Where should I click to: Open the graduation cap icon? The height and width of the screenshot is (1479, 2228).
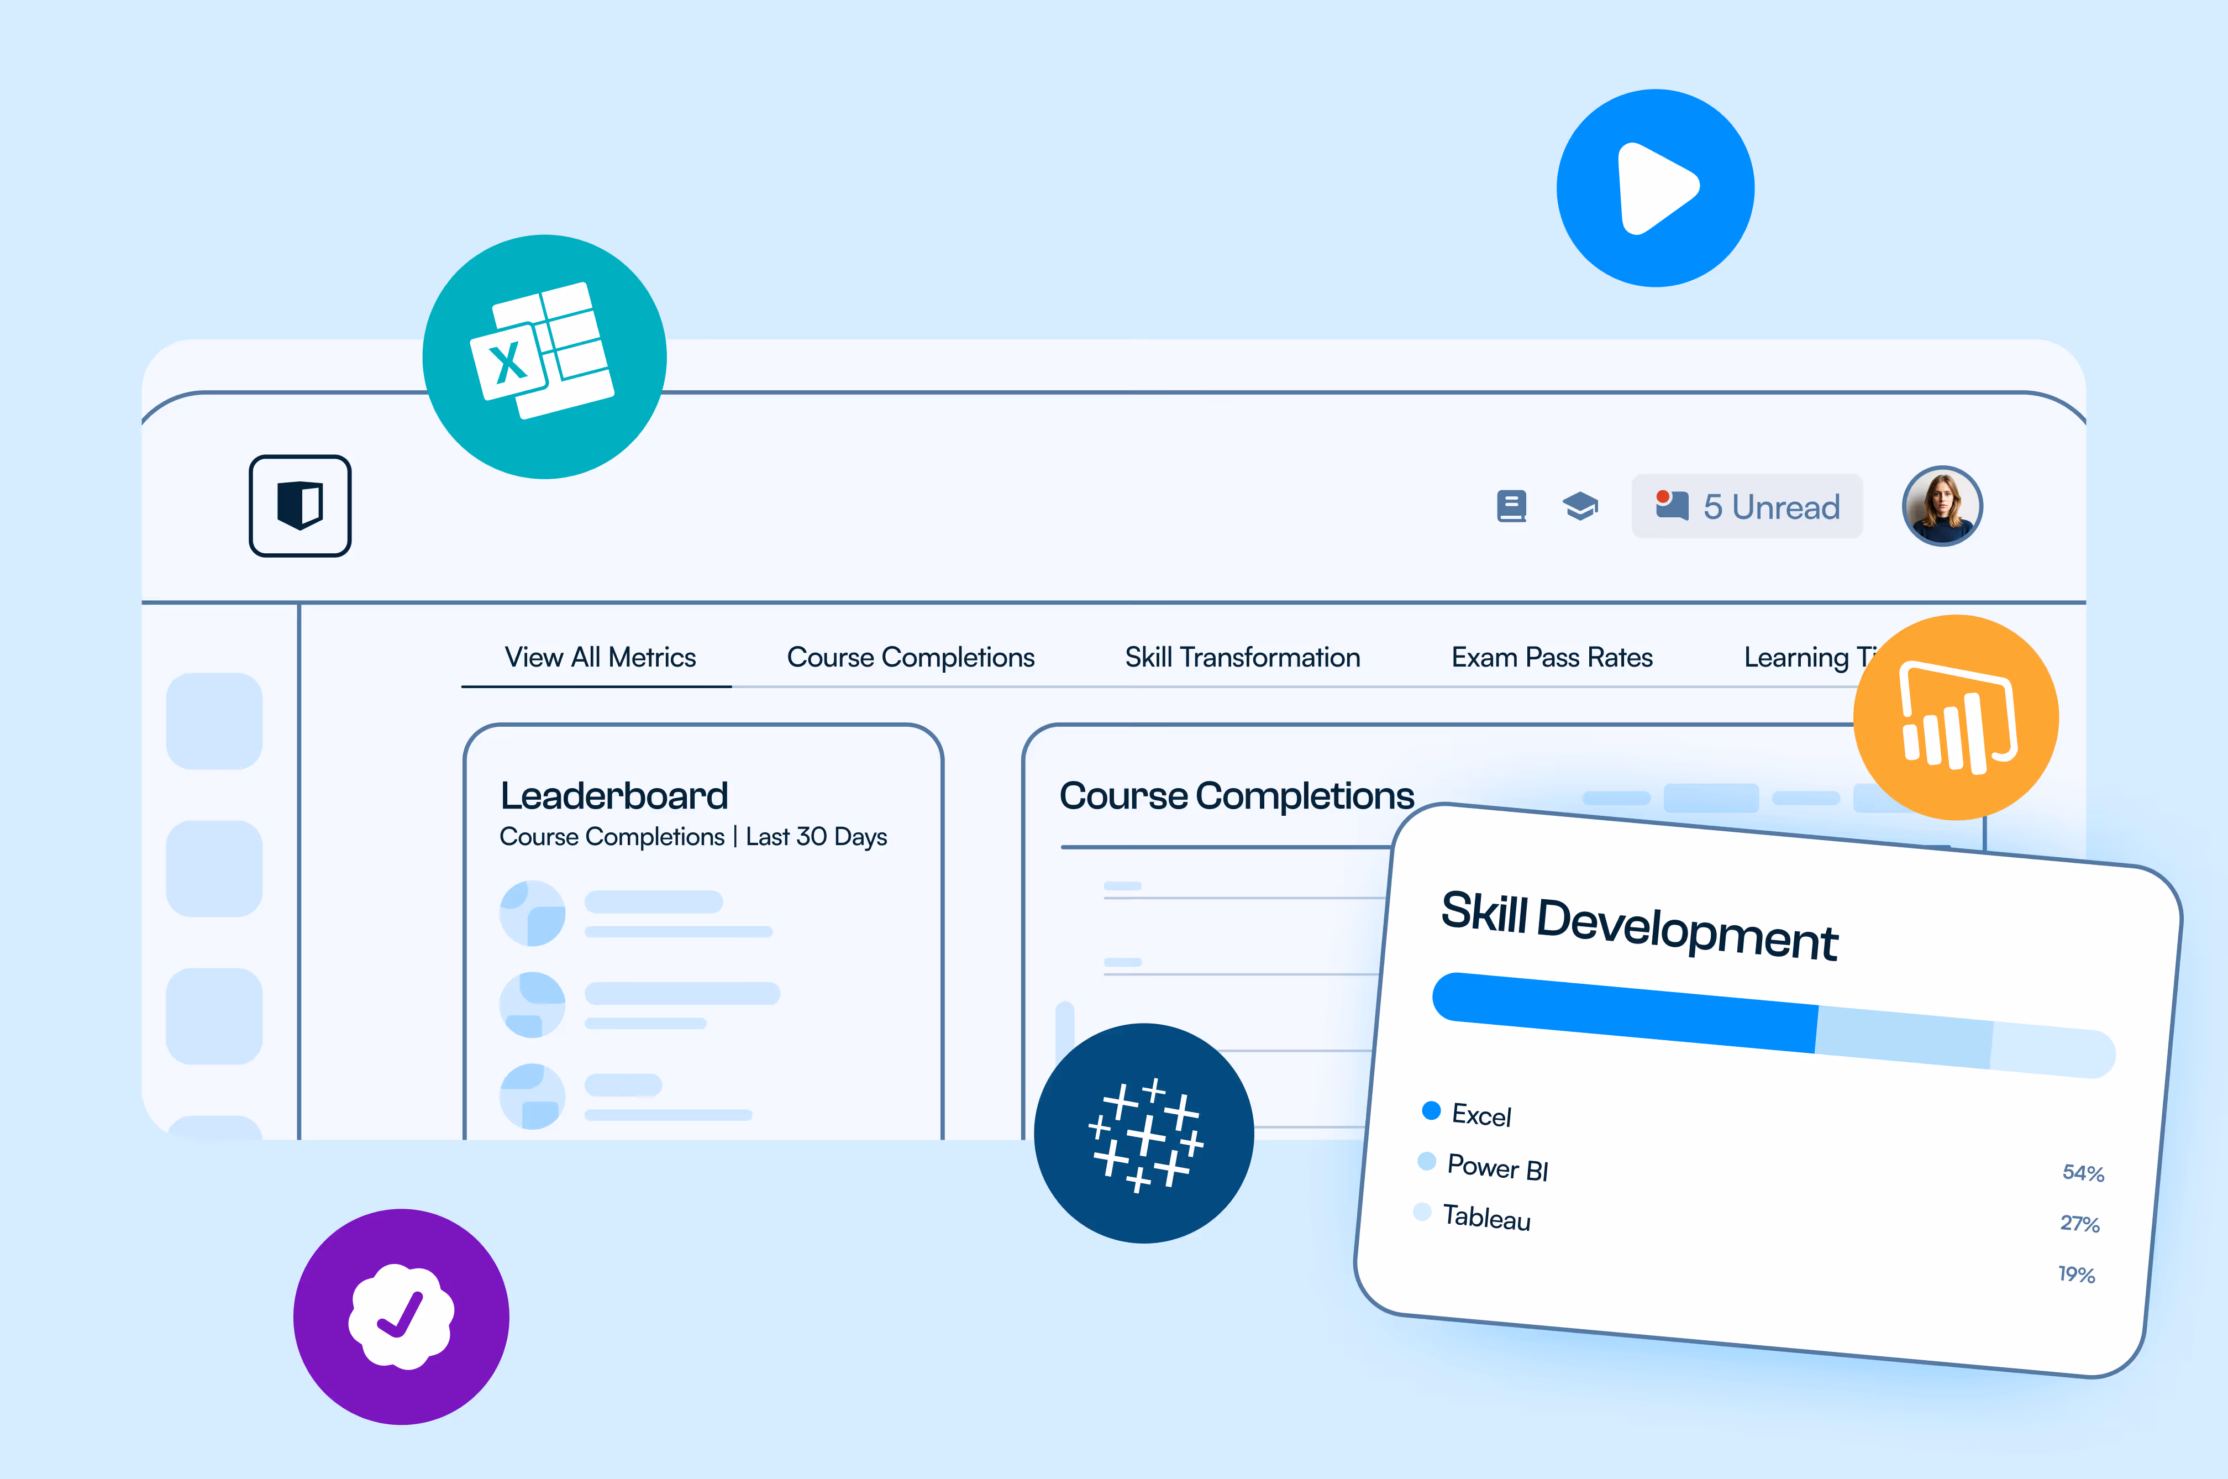coord(1580,506)
